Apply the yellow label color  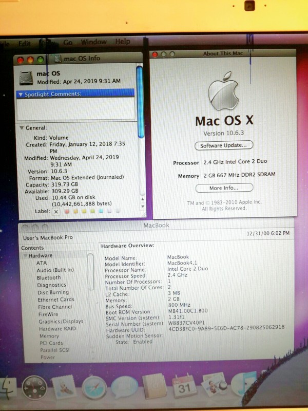point(84,211)
